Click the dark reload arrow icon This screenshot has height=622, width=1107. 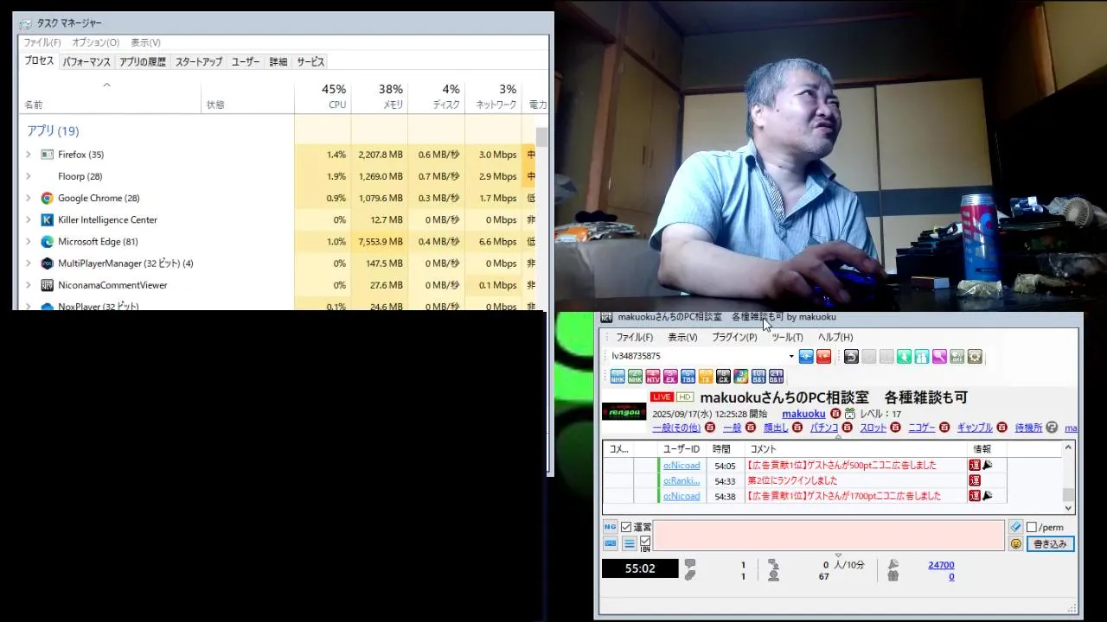coord(851,357)
